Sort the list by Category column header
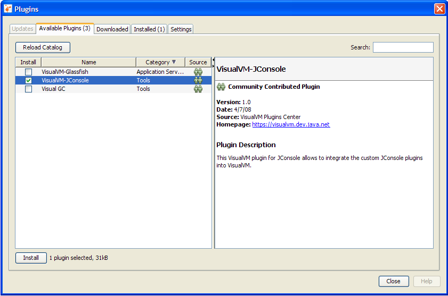448x296 pixels. pos(160,62)
